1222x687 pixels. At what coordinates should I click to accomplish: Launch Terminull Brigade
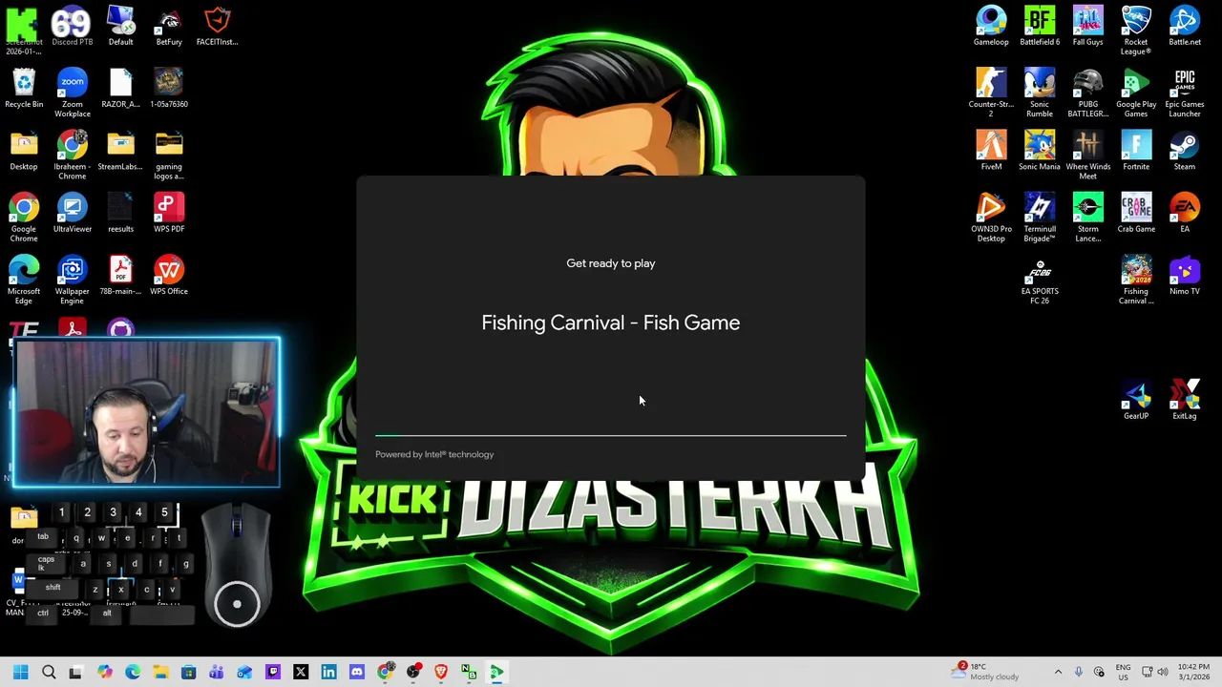[1040, 218]
